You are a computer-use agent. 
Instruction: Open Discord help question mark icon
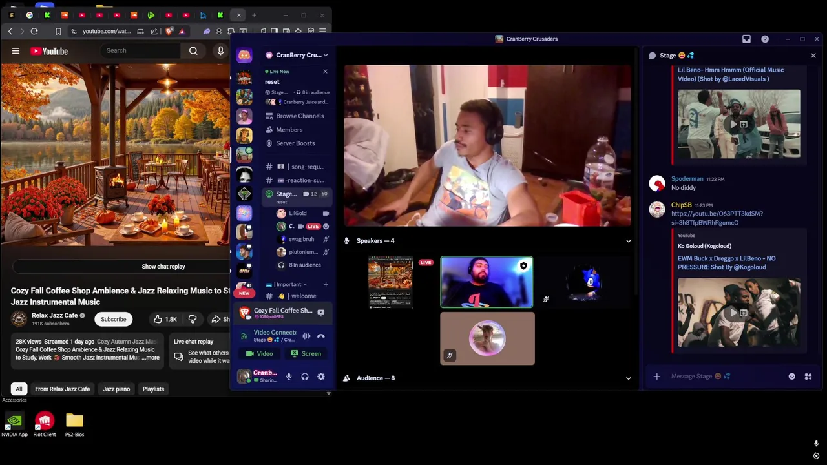tap(765, 39)
